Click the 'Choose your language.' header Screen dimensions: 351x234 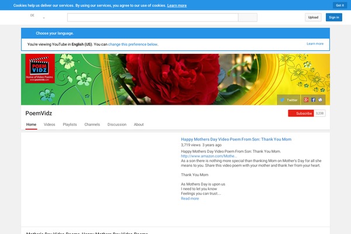point(55,33)
